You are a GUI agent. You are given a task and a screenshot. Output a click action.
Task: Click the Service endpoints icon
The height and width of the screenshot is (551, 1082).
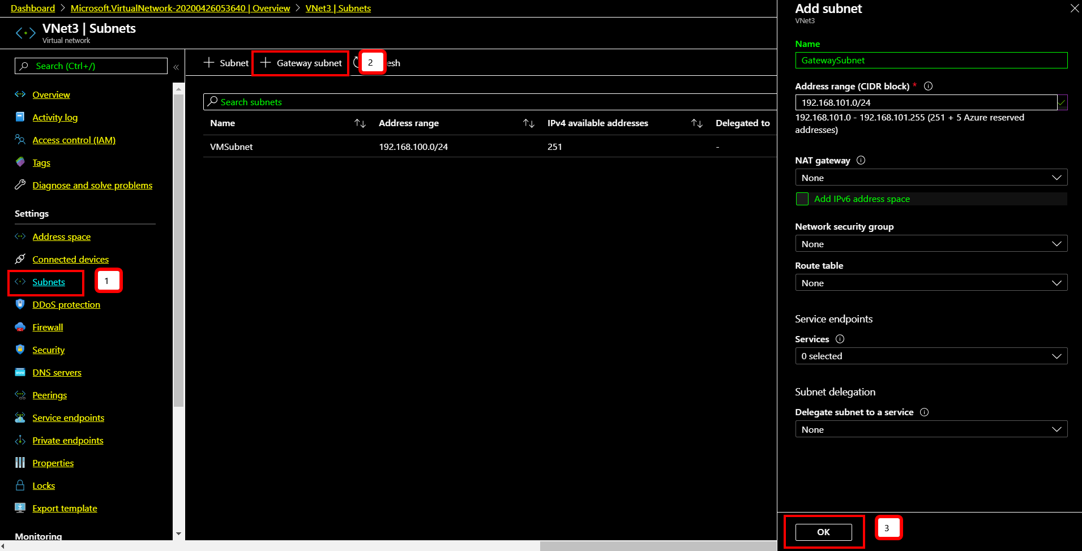20,417
